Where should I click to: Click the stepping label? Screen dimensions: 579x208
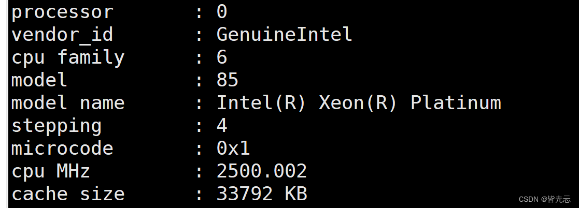pyautogui.click(x=57, y=126)
